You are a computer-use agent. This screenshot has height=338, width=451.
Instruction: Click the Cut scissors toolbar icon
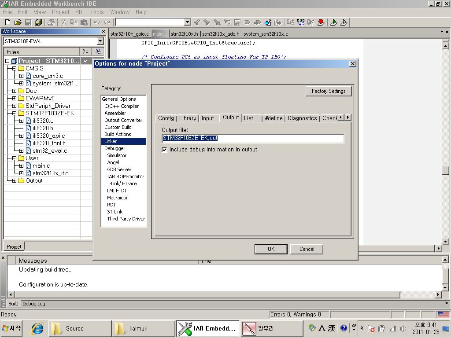[x=63, y=22]
